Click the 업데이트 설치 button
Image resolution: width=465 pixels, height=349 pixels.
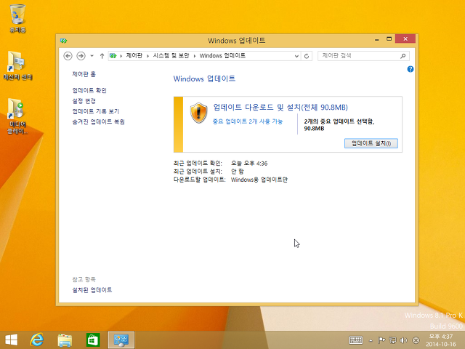(x=371, y=143)
